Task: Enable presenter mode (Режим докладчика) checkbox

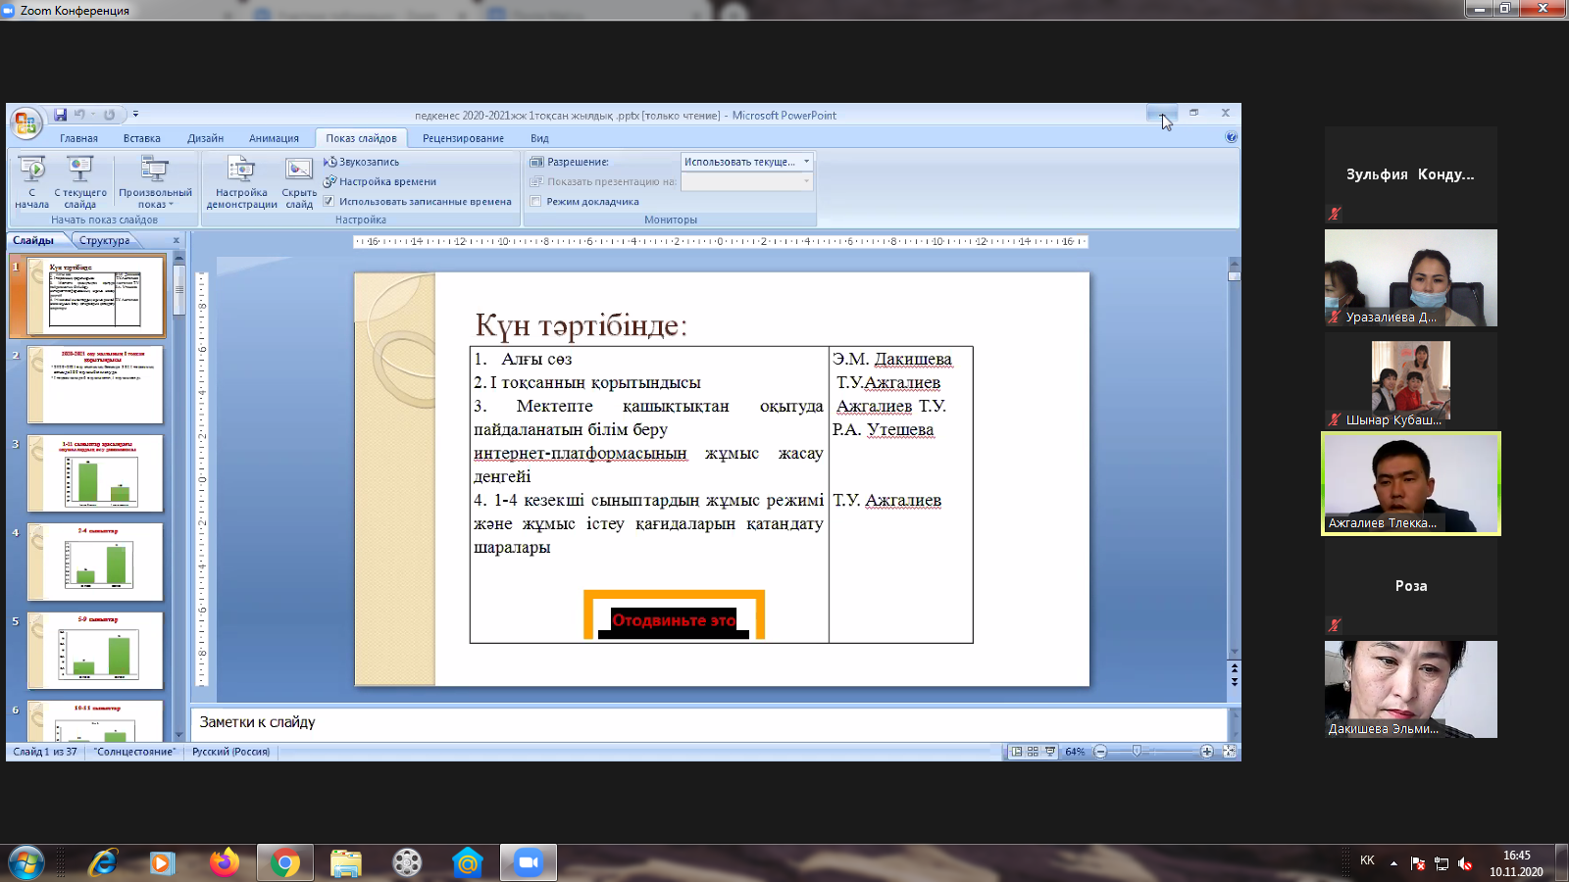Action: point(535,202)
